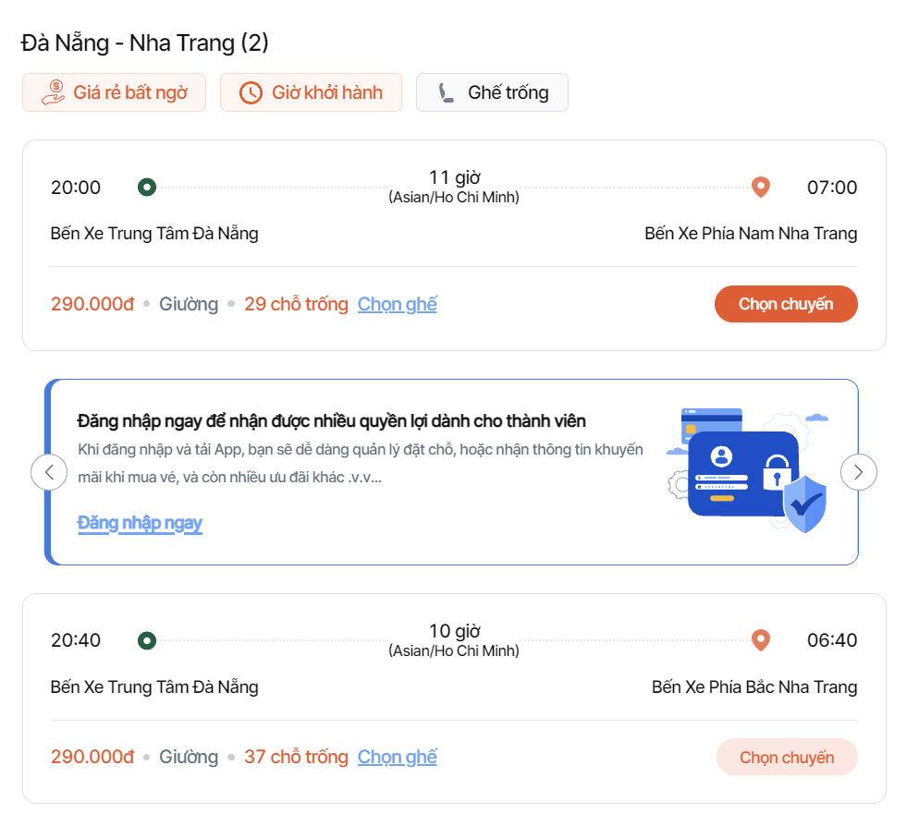Click the "Đà Nẵng - Nha Trang (2)" heading
The width and height of the screenshot is (919, 838).
[x=145, y=43]
